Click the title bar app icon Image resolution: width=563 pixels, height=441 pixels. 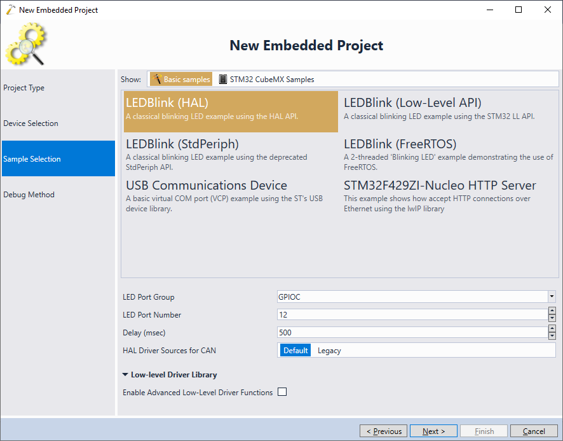click(x=11, y=10)
